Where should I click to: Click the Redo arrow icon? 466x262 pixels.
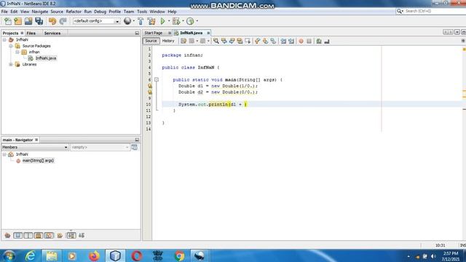[63, 21]
